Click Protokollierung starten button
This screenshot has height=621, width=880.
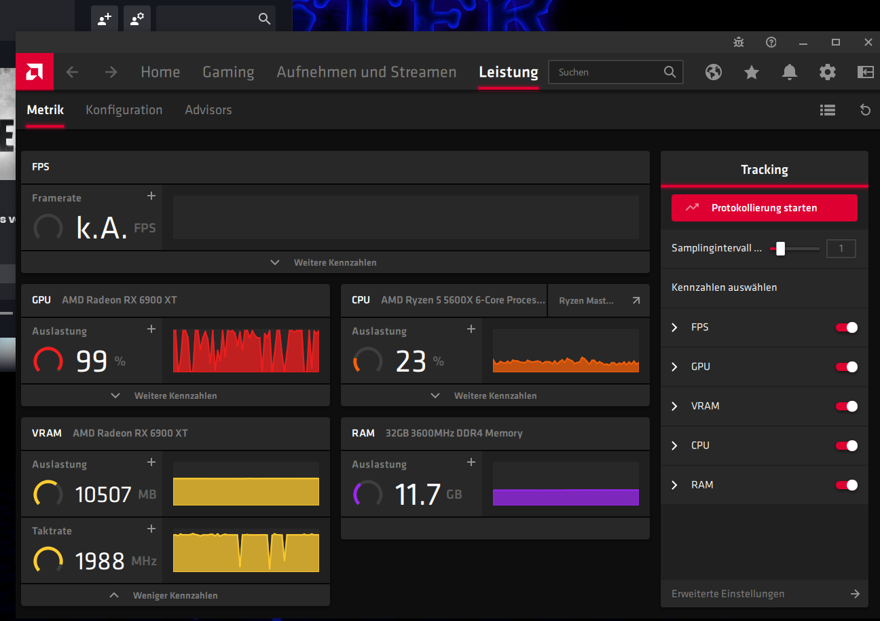pos(764,208)
